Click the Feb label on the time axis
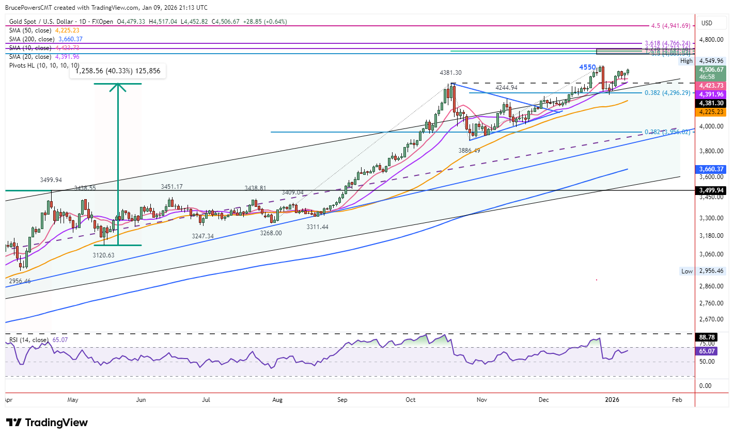 pos(677,400)
